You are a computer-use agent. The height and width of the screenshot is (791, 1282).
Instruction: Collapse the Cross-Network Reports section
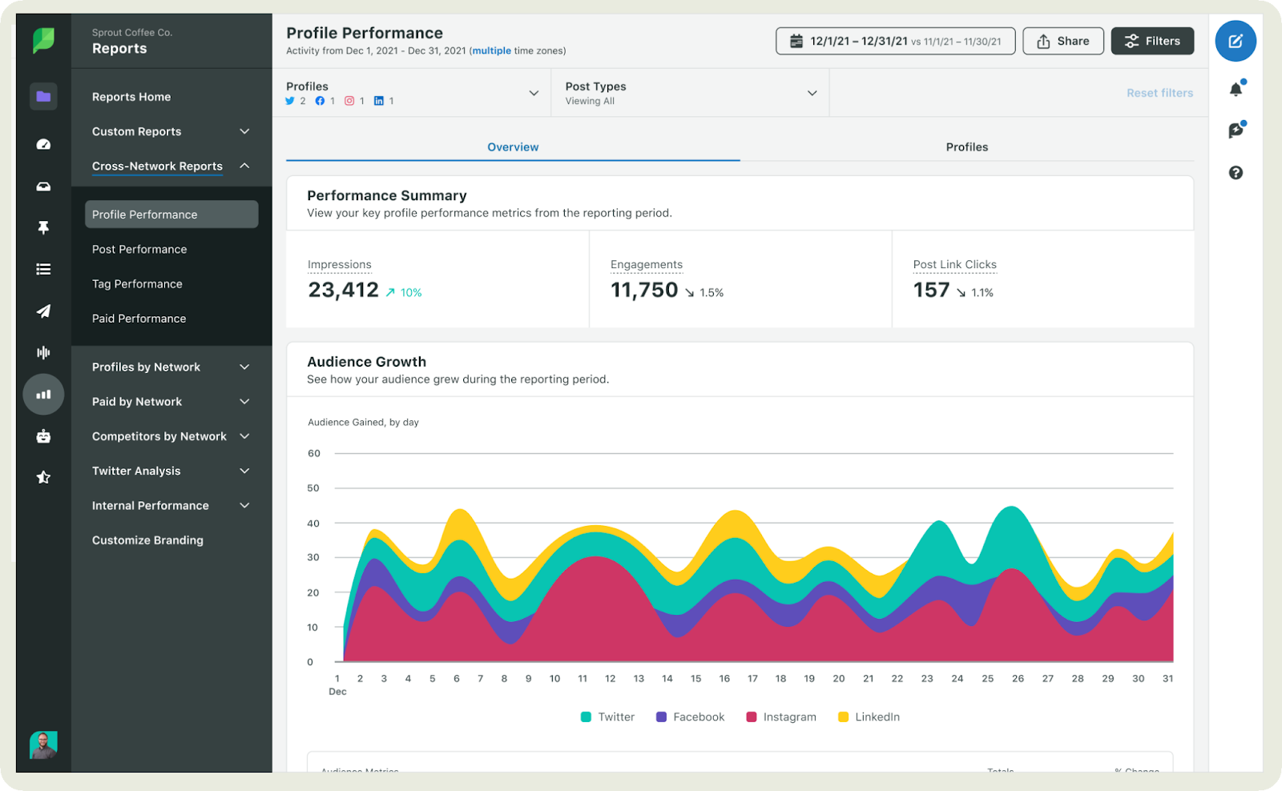click(244, 166)
